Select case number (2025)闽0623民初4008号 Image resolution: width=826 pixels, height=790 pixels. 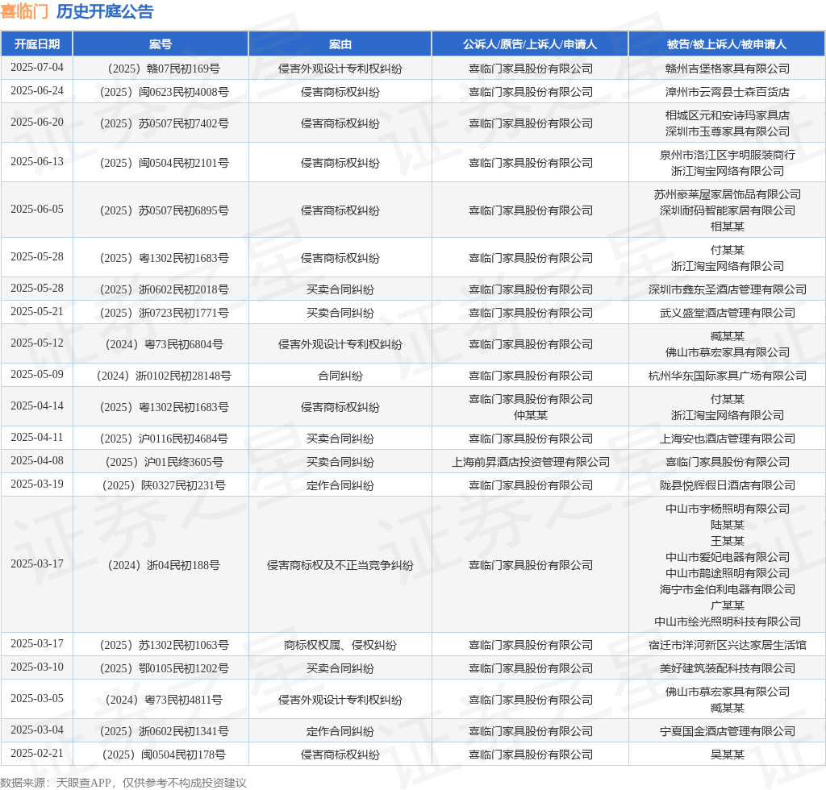click(x=164, y=92)
